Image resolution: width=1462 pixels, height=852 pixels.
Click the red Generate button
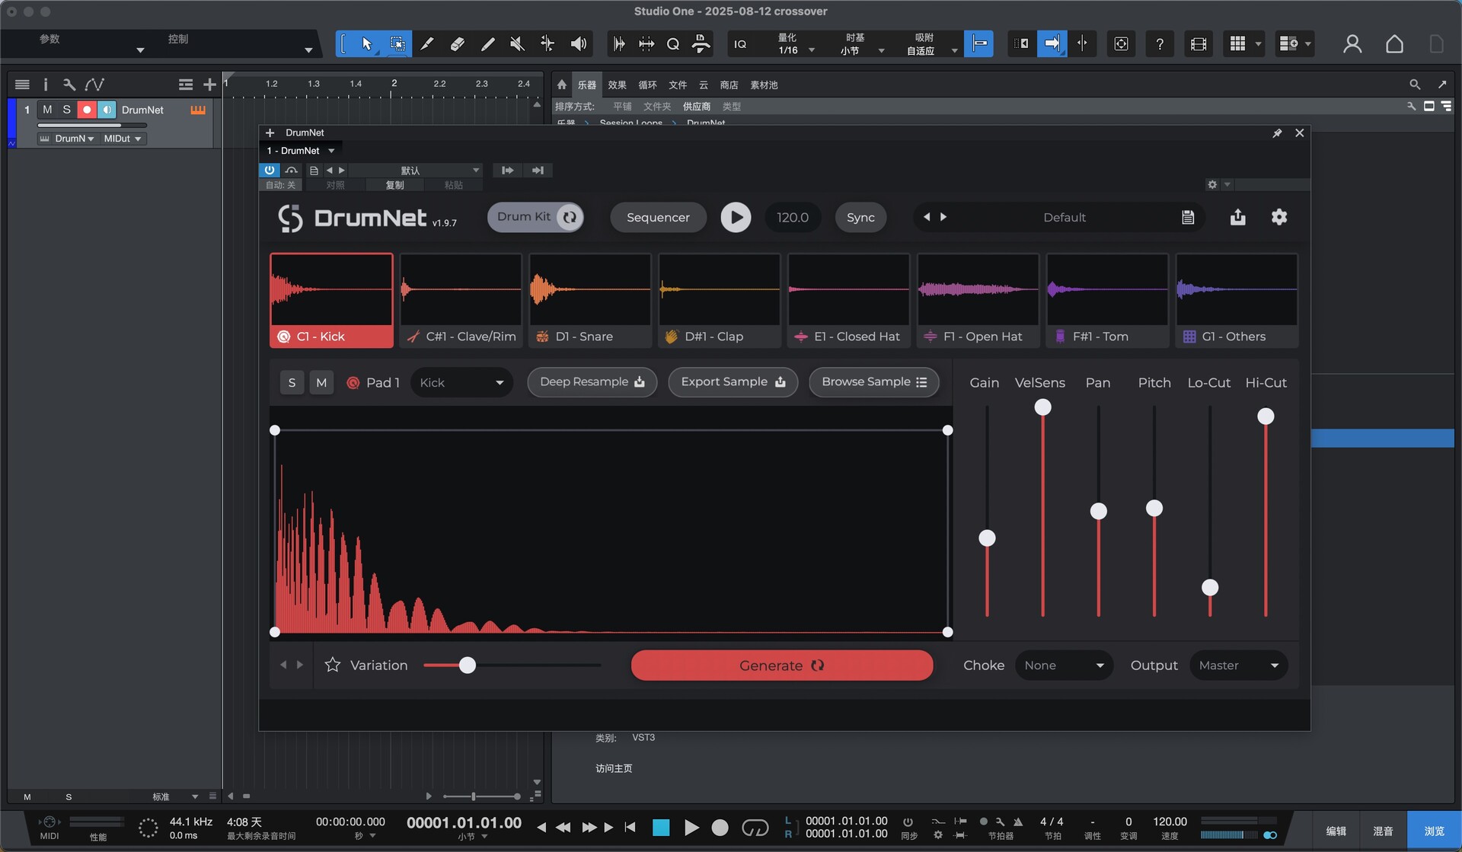pyautogui.click(x=782, y=665)
